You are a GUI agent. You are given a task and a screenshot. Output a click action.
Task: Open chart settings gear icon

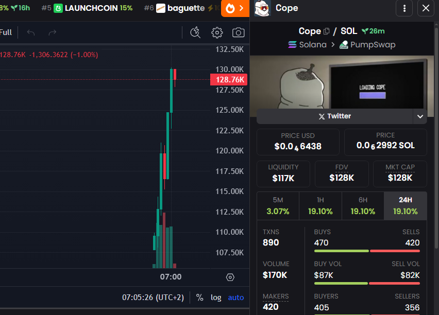[x=217, y=33]
